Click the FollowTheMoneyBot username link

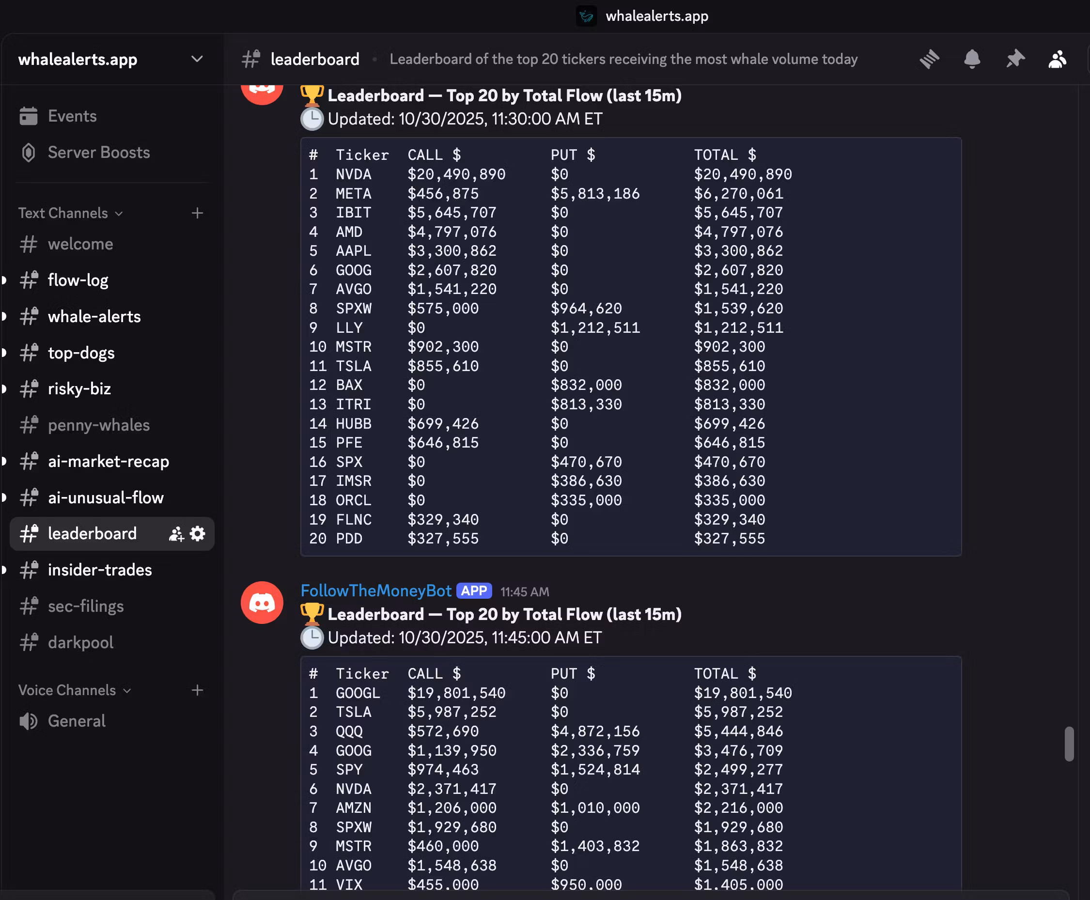[x=376, y=590]
